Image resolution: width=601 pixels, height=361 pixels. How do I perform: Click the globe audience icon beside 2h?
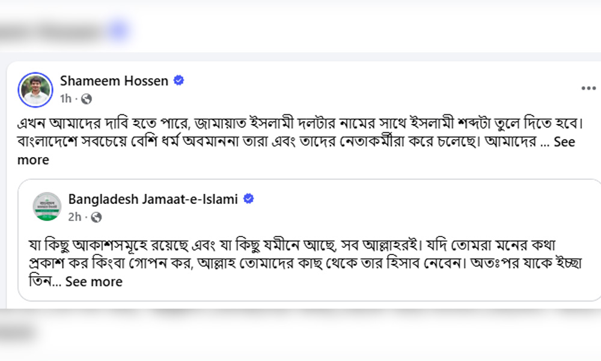coord(96,217)
